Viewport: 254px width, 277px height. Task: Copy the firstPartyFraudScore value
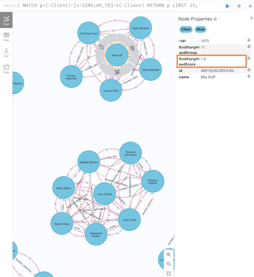pyautogui.click(x=249, y=58)
